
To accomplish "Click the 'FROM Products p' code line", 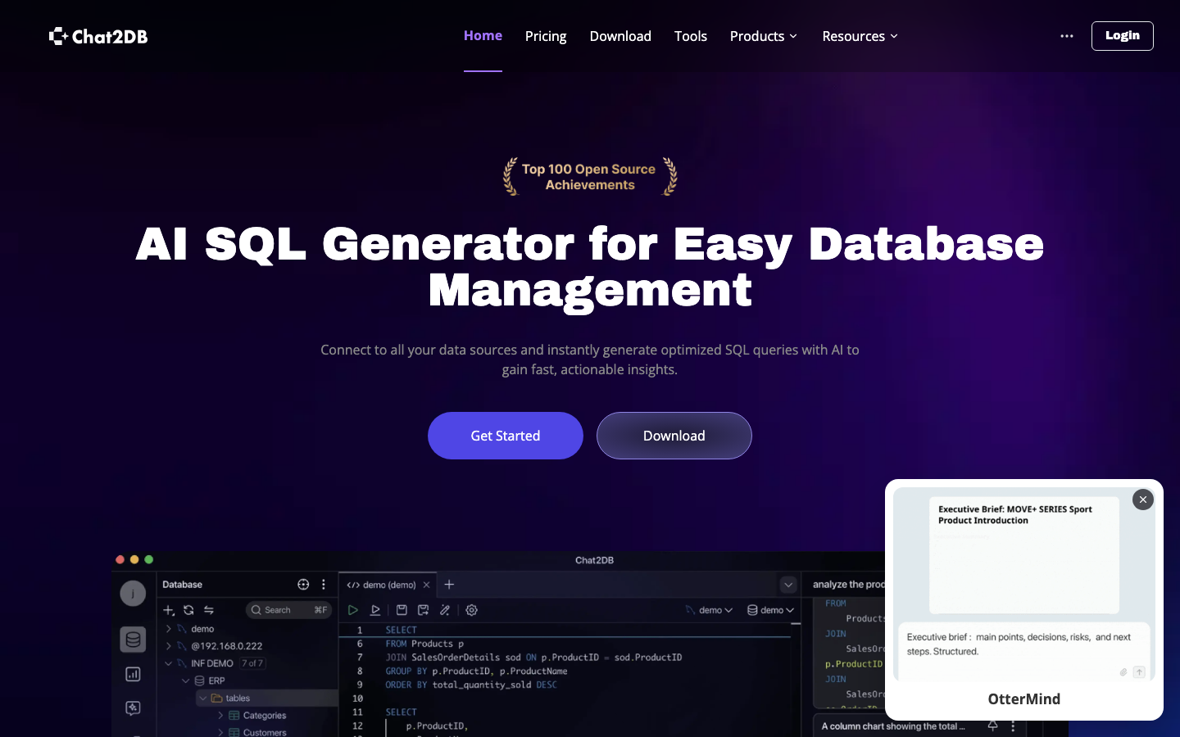I will coord(424,644).
